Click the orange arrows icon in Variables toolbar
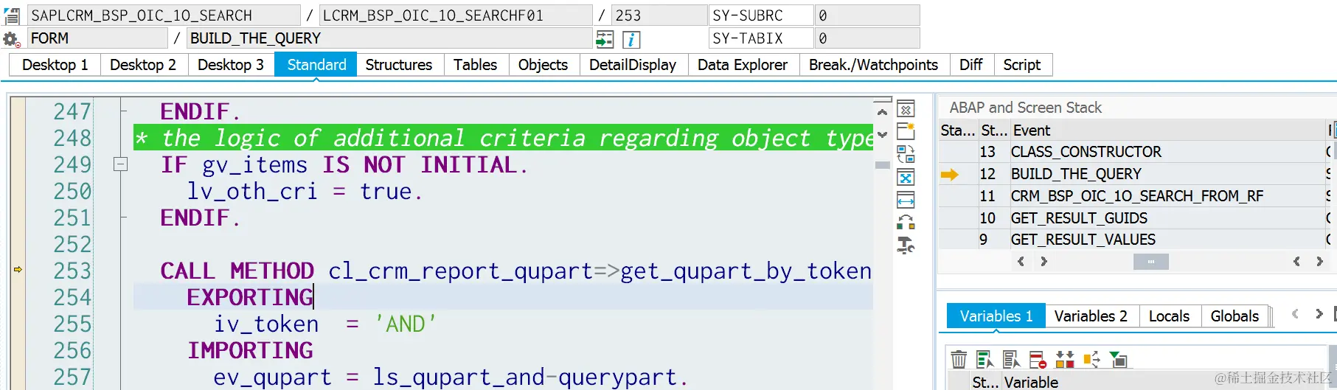Viewport: 1337px width, 390px height. click(x=1091, y=359)
